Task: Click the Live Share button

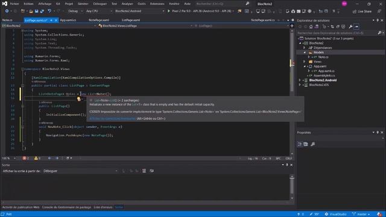Action: 362,11
